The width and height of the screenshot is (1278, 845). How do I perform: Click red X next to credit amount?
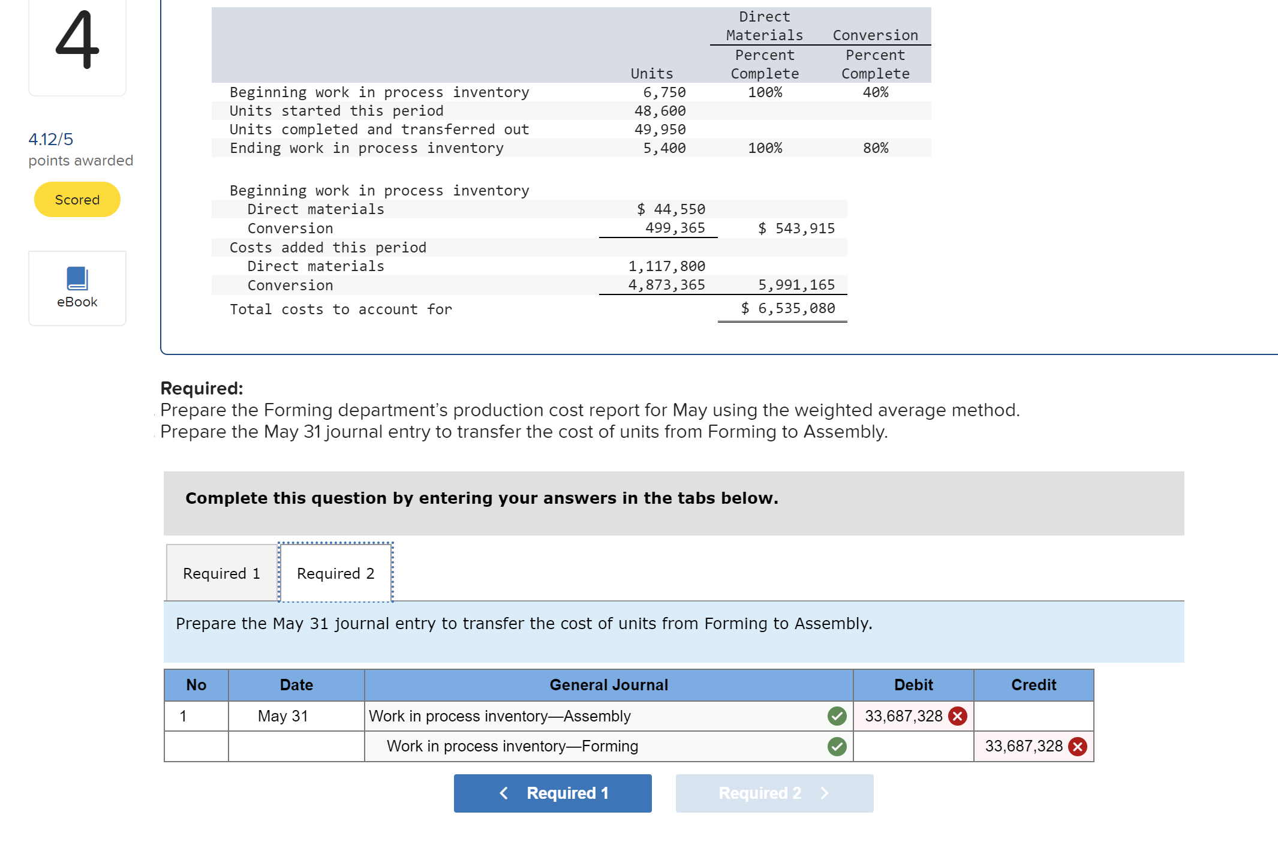(1078, 746)
